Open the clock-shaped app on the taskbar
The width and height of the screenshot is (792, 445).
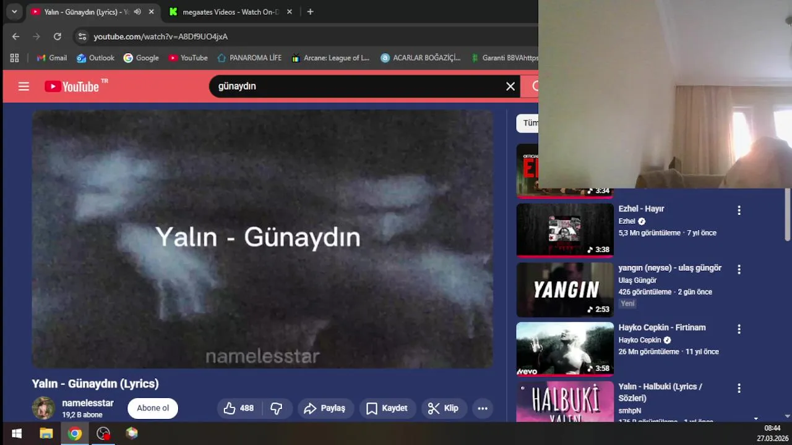point(103,433)
